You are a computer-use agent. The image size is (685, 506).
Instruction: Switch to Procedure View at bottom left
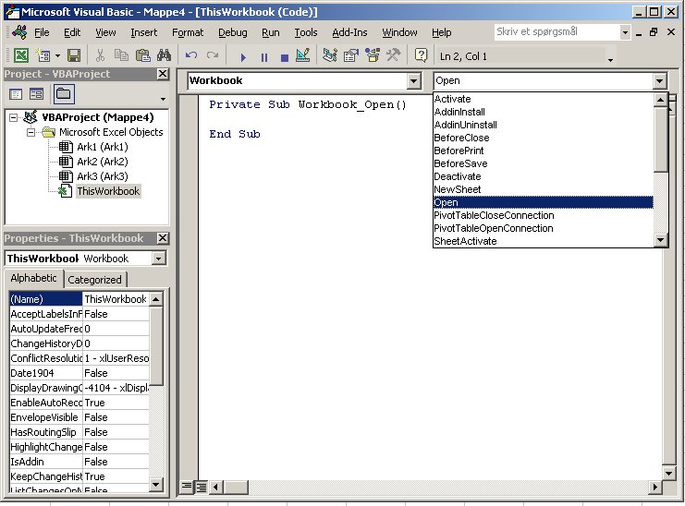coord(187,486)
